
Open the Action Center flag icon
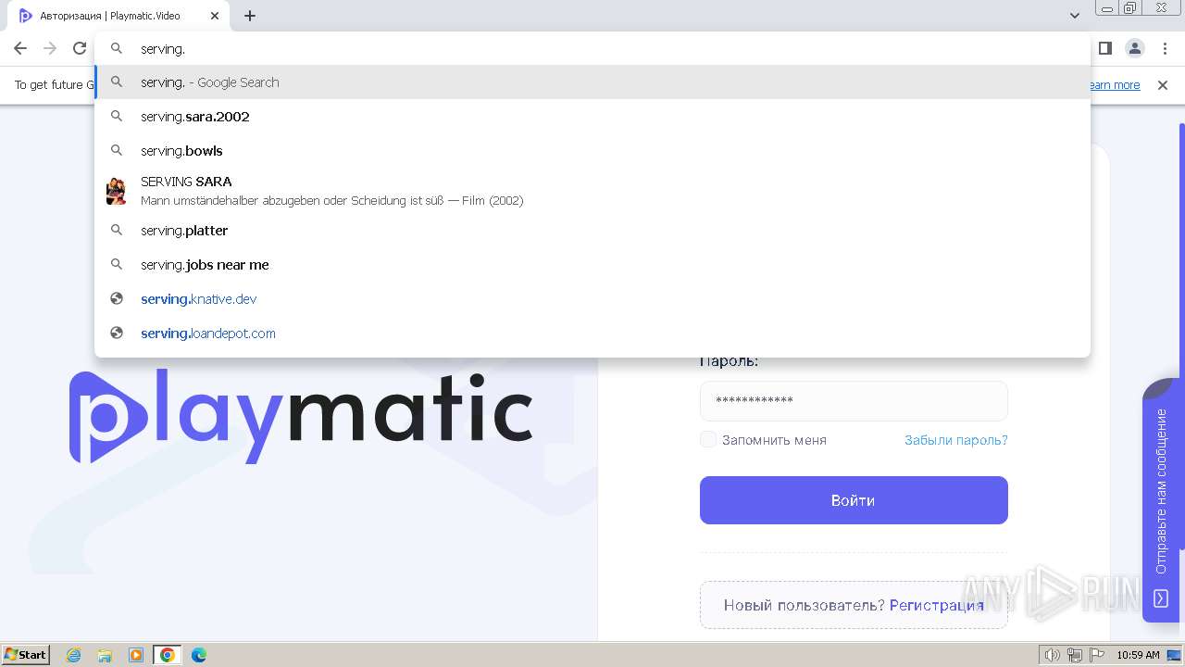tap(1097, 655)
